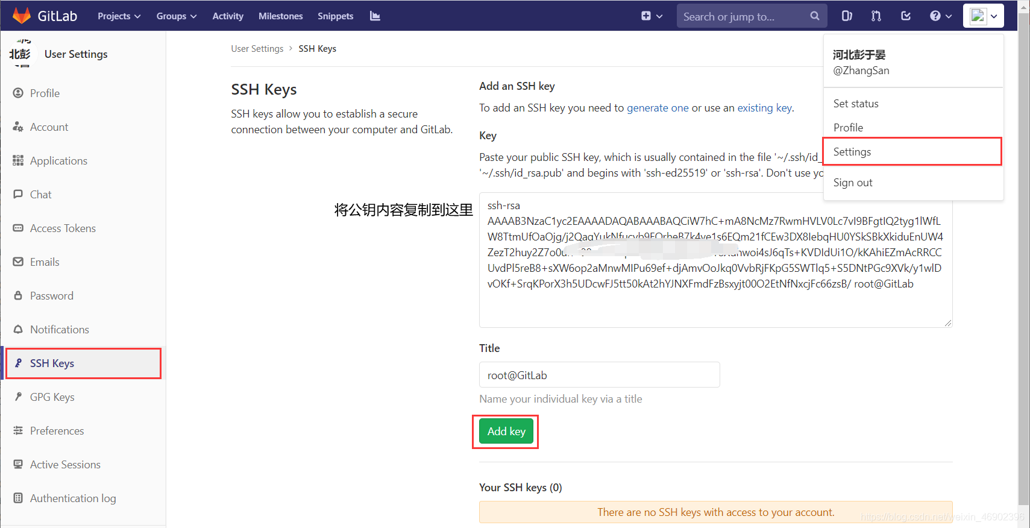The width and height of the screenshot is (1030, 528).
Task: Click the 'Your SSH keys (0)' heading
Action: pyautogui.click(x=521, y=488)
